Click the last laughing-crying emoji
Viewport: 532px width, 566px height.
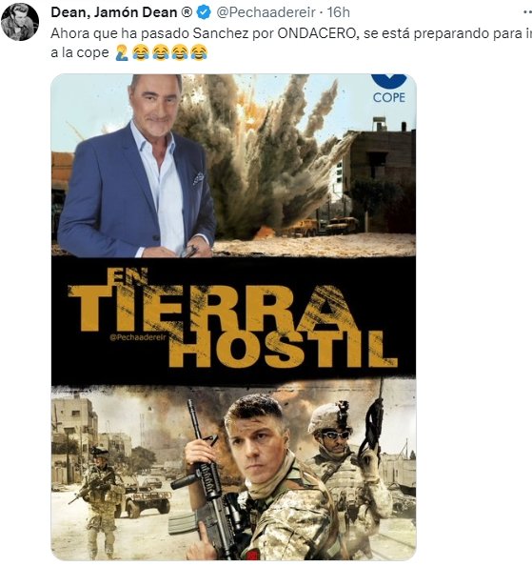click(198, 52)
